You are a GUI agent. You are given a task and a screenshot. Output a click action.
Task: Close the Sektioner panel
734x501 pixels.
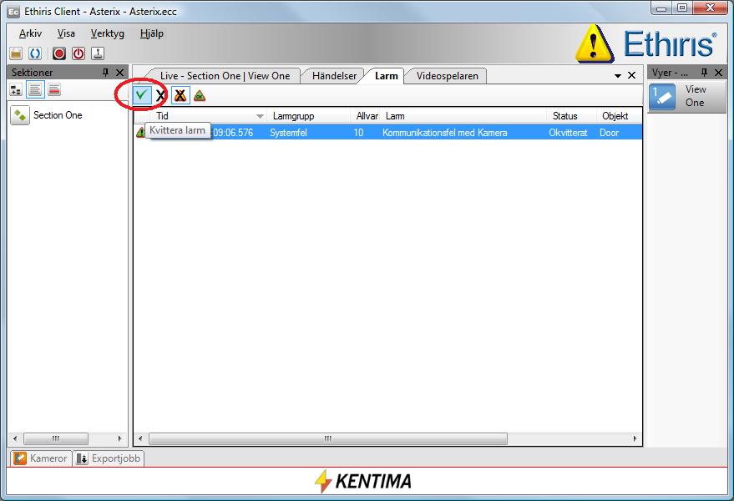click(x=120, y=73)
